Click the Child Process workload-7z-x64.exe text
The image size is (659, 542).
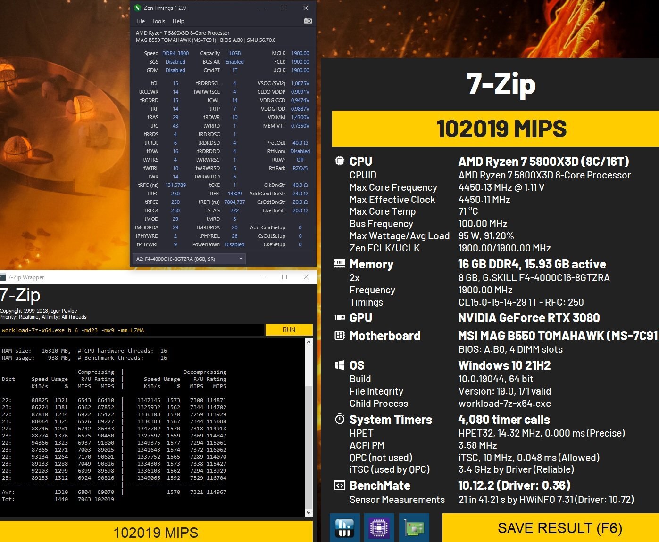click(x=505, y=403)
